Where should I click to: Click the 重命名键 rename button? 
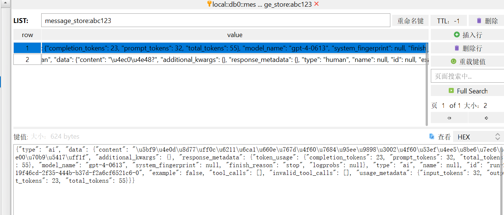(410, 21)
